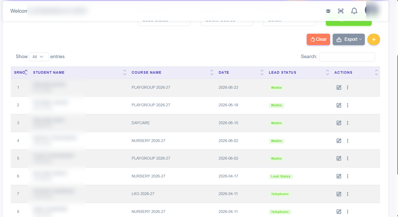Open more options for row 5
Viewport: 398px width, 217px height.
pos(347,158)
